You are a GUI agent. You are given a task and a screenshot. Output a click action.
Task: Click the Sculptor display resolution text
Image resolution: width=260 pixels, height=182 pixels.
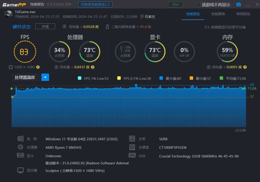click(75, 171)
